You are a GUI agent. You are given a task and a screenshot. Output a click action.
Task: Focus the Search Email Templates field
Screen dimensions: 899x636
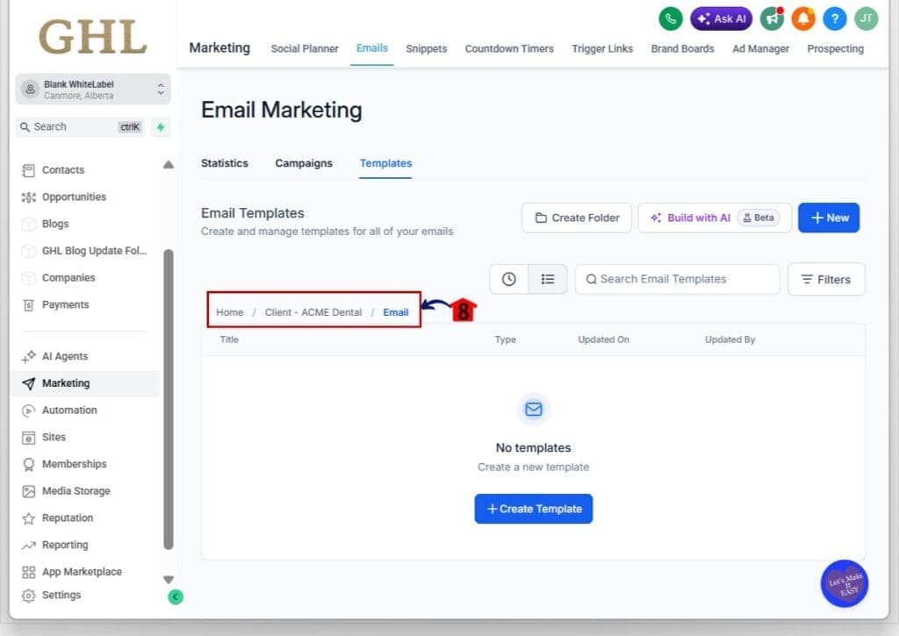click(677, 279)
